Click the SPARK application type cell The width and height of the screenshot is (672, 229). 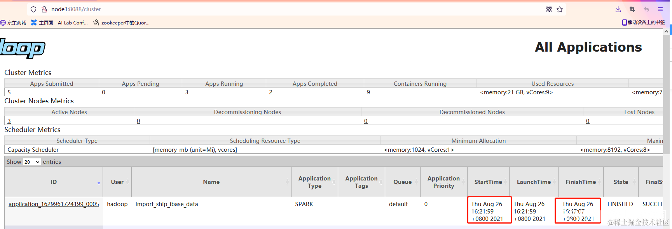click(x=304, y=204)
